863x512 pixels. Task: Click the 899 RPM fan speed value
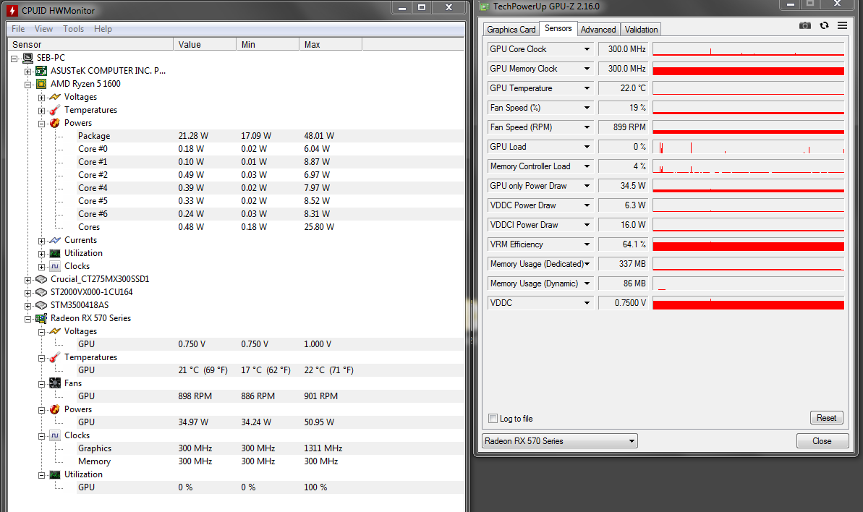coord(623,127)
